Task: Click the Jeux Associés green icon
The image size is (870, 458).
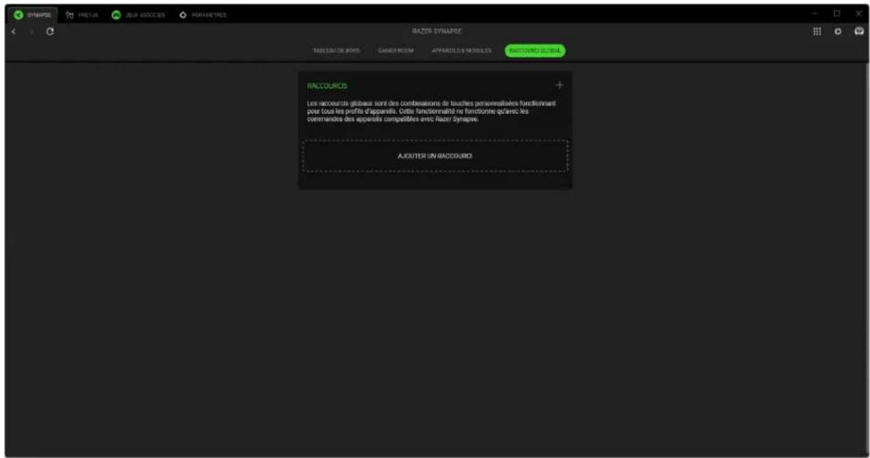Action: click(x=116, y=14)
